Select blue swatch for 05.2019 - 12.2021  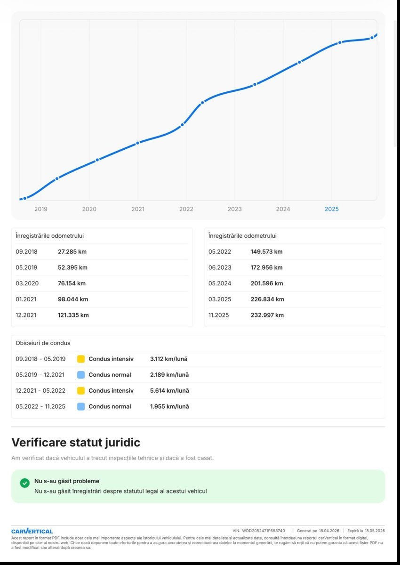(x=81, y=375)
